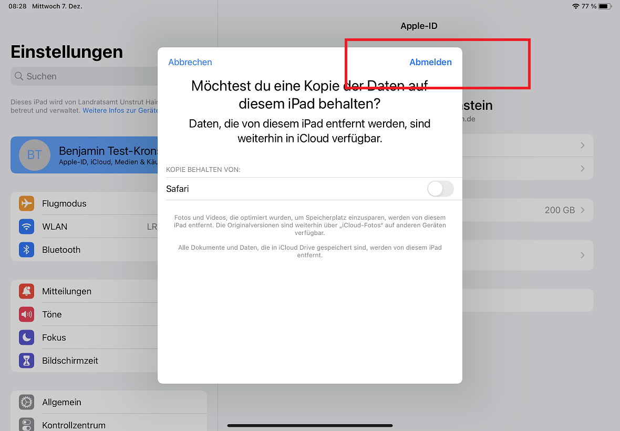Click the 08:28 clock in status bar
The image size is (620, 431).
pos(17,6)
